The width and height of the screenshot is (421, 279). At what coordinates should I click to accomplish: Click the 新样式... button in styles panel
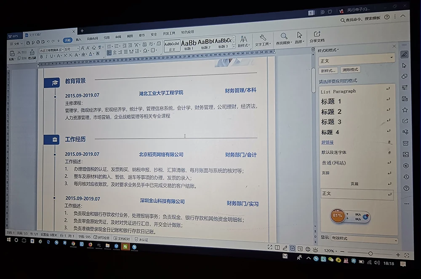coord(328,71)
